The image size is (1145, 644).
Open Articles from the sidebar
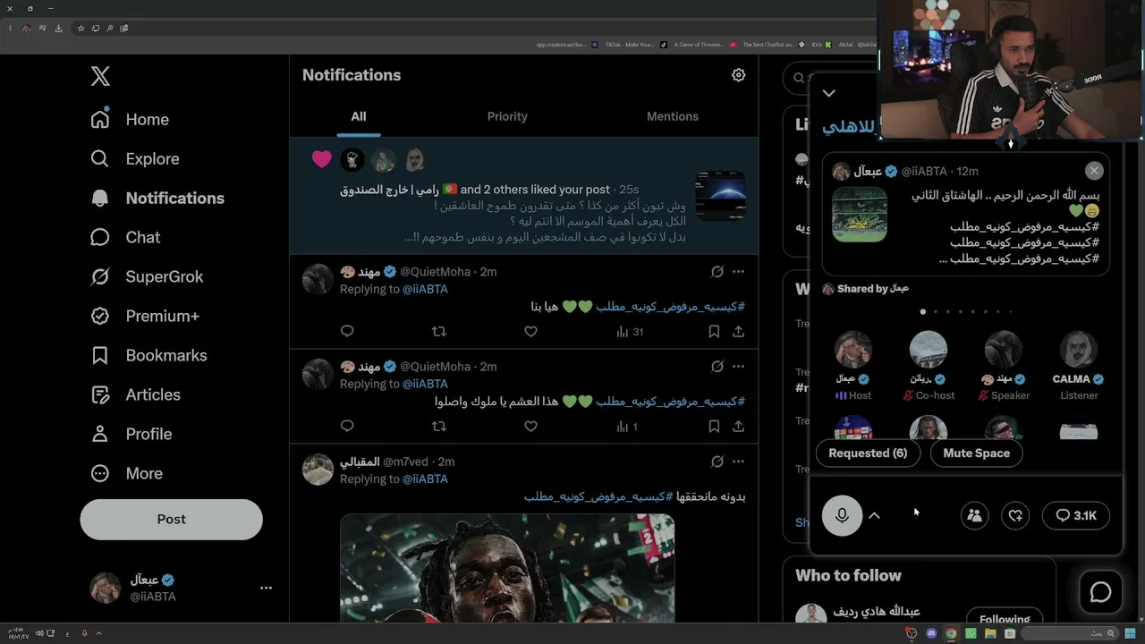135,394
